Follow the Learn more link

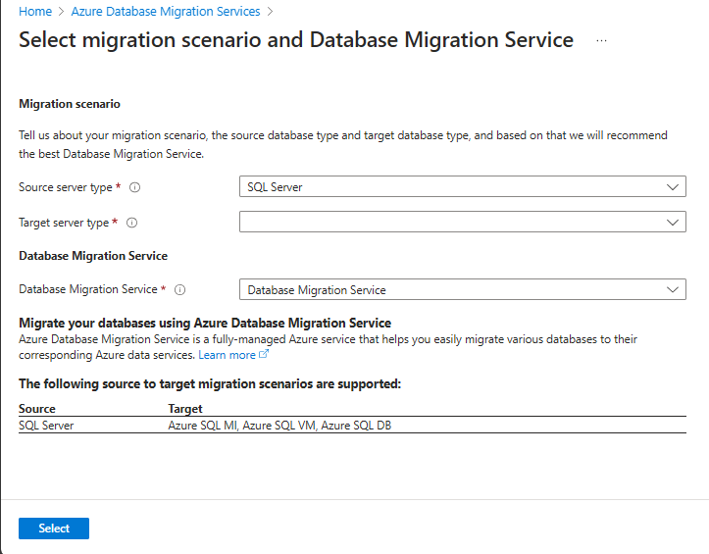[227, 355]
